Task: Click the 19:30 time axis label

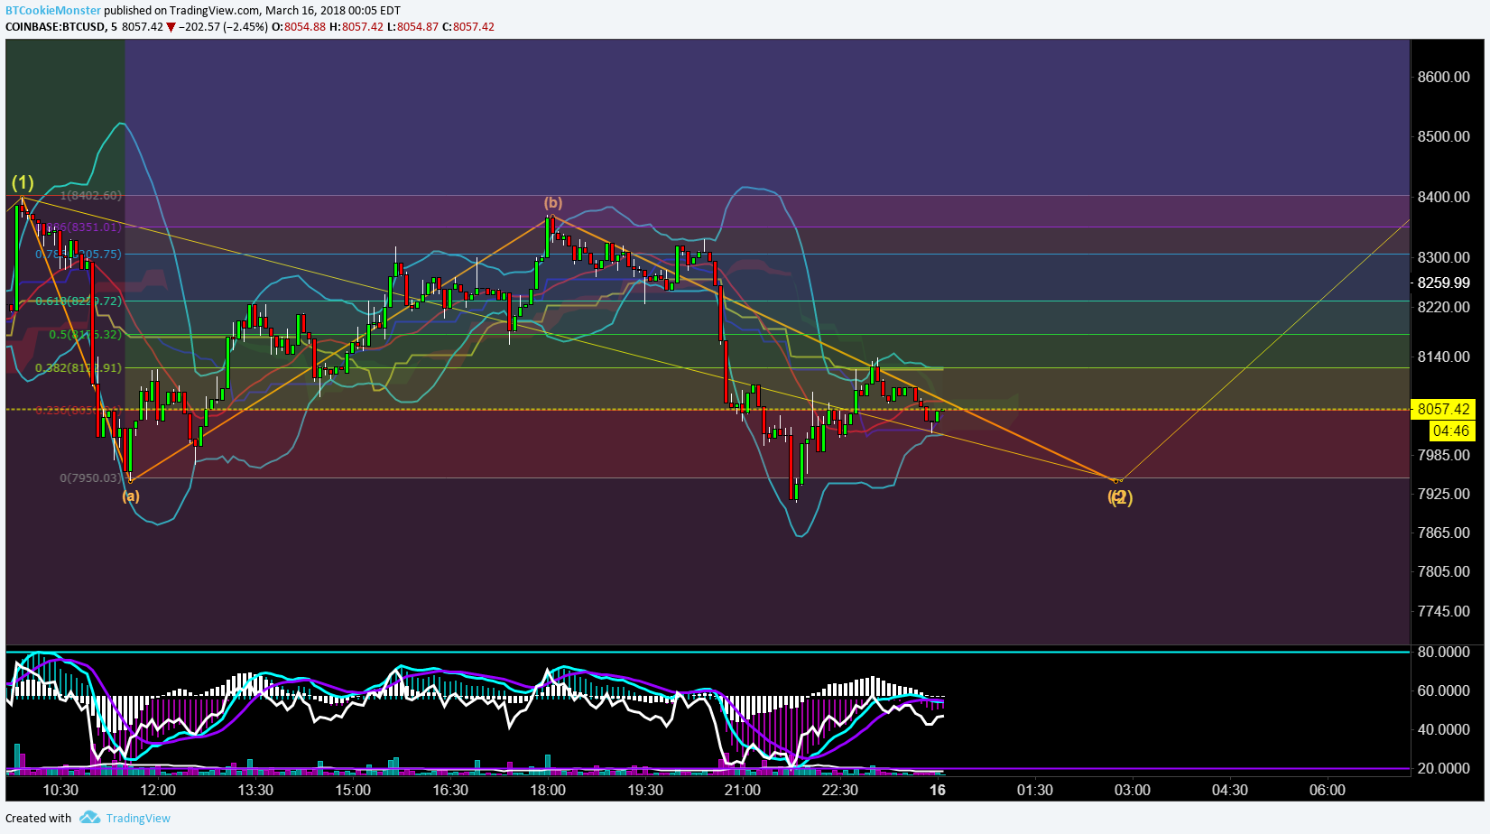Action: pyautogui.click(x=645, y=790)
